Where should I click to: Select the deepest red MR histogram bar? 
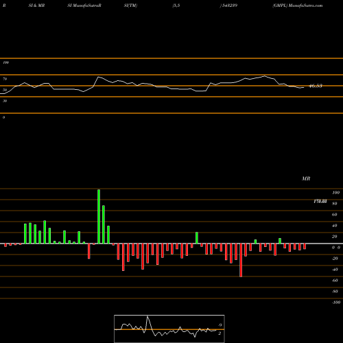(x=241, y=260)
